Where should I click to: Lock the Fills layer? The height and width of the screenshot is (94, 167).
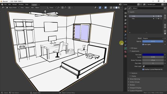coord(161,19)
